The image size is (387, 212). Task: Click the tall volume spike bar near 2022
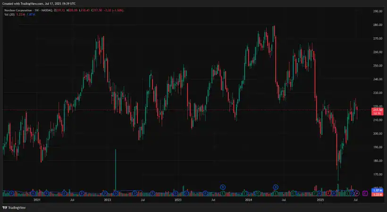[x=115, y=170]
